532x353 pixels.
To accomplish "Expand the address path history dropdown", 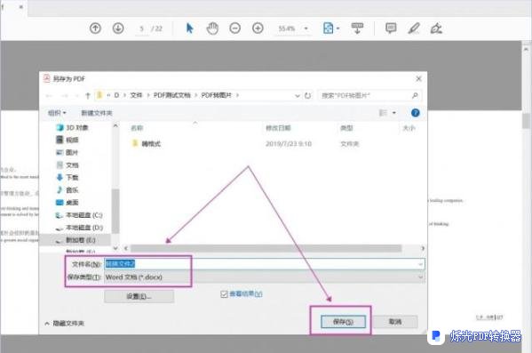I will click(x=298, y=96).
